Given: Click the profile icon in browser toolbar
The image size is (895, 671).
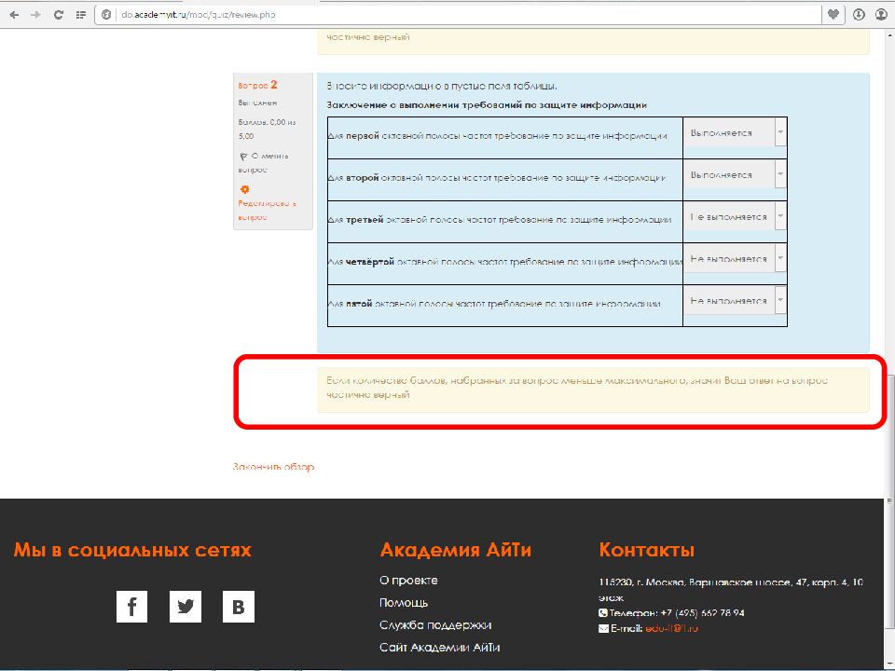Looking at the screenshot, I should (880, 14).
